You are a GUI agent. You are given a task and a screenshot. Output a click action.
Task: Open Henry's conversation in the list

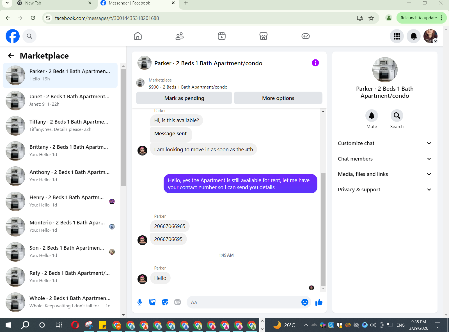[x=60, y=201]
